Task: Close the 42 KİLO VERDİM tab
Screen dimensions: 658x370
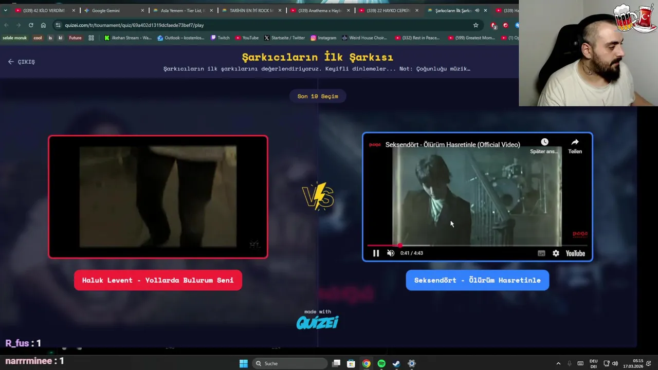Action: pos(74,10)
